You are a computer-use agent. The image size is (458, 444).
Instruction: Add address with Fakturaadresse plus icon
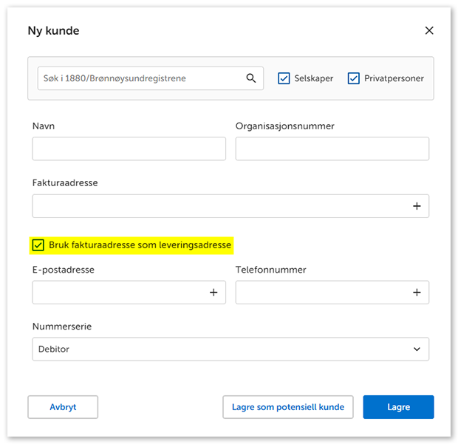(x=417, y=206)
